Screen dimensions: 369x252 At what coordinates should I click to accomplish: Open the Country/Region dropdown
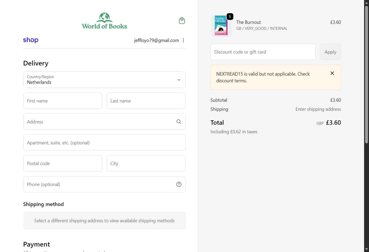click(104, 80)
